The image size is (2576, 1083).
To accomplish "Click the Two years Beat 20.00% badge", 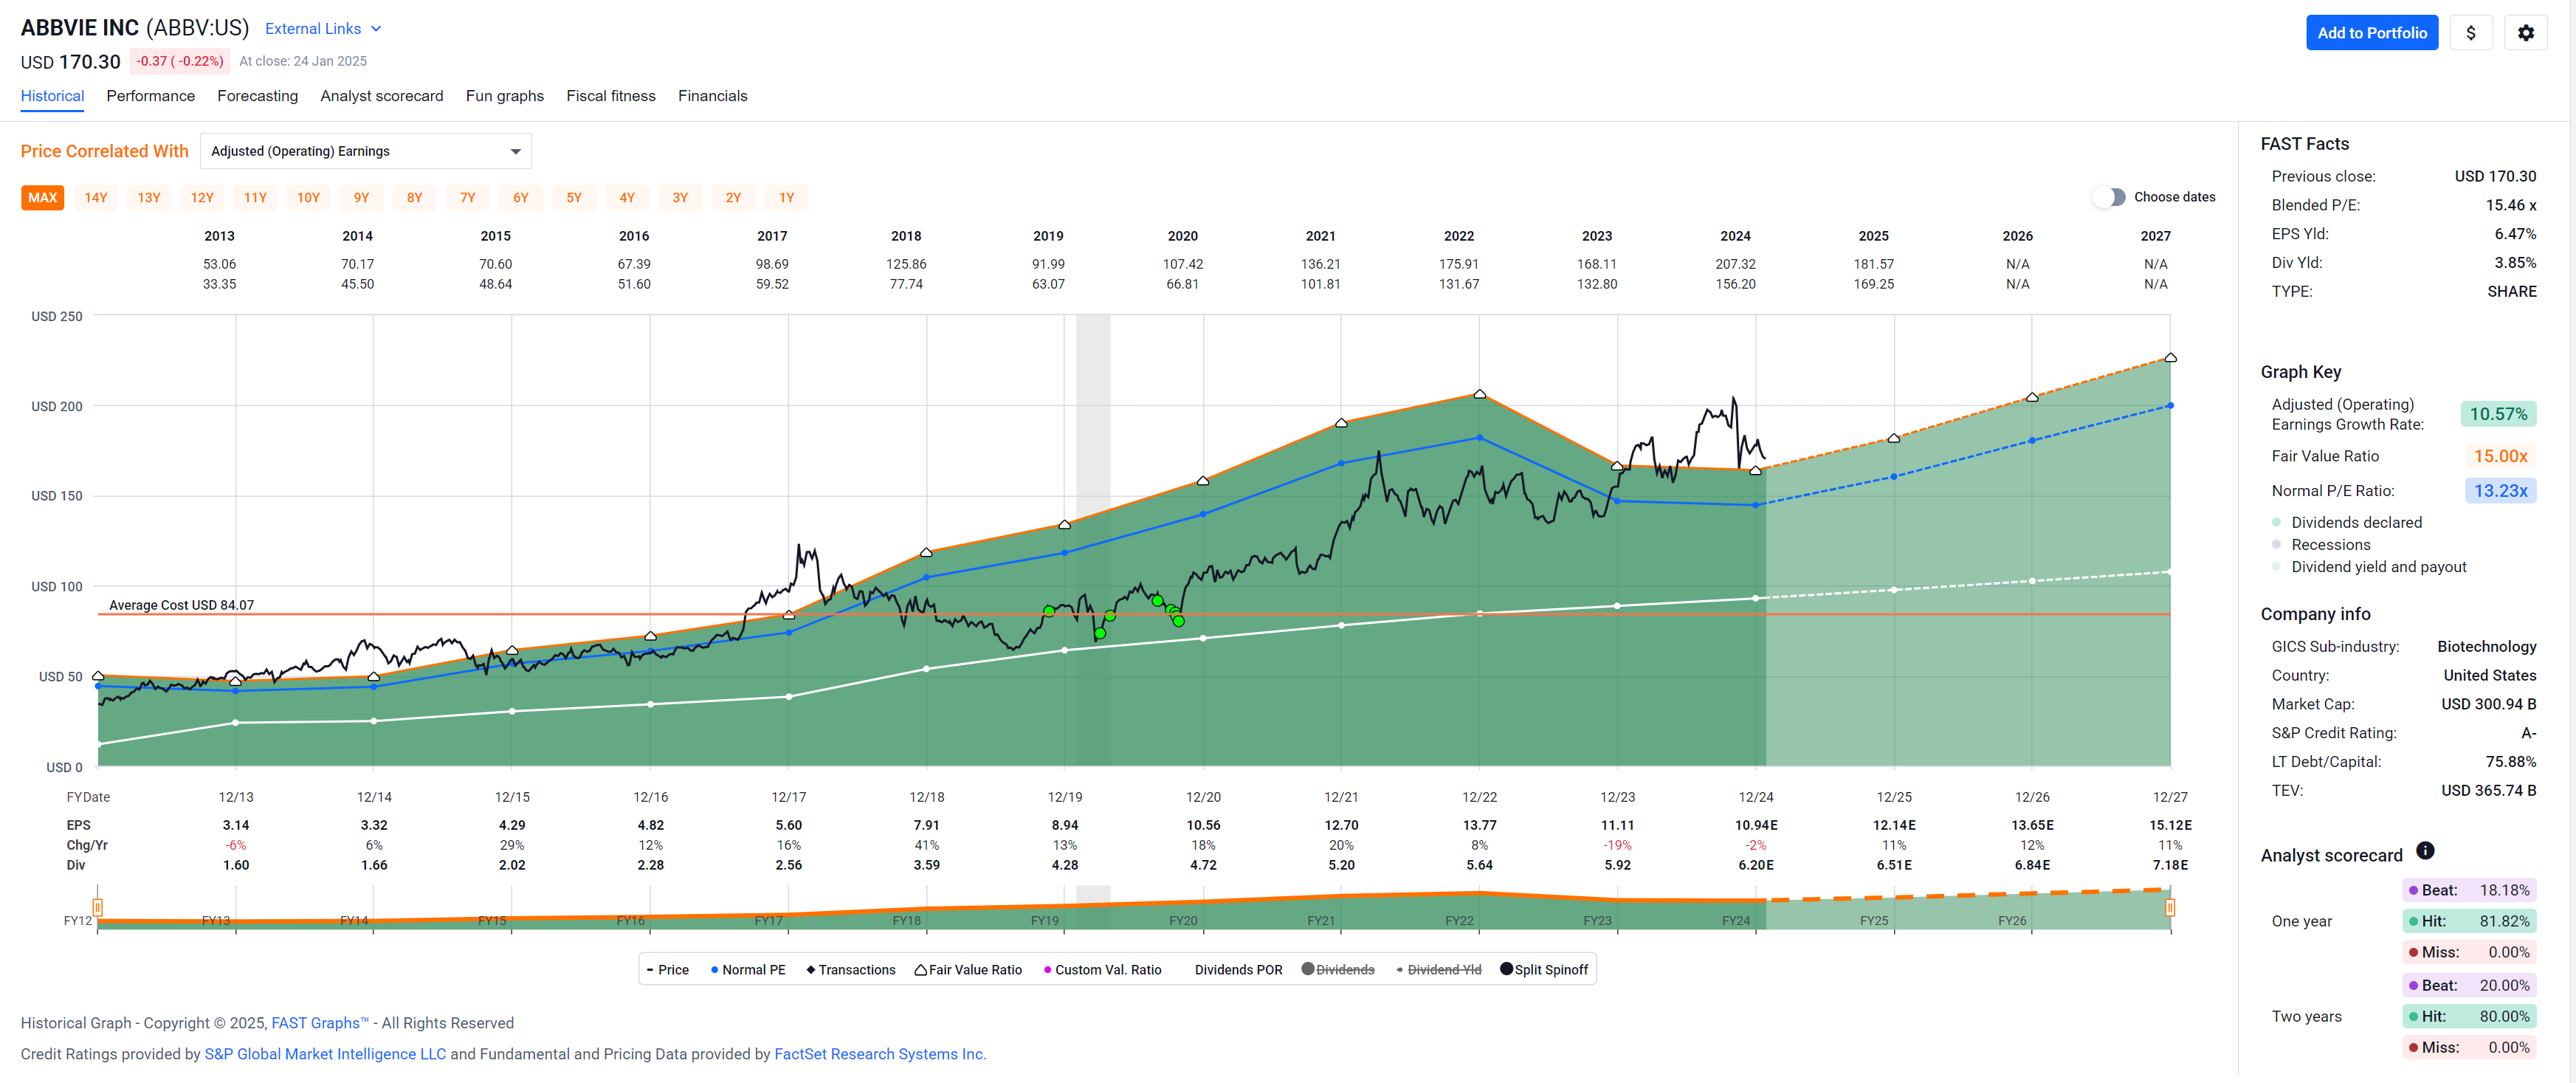I will (x=2469, y=985).
